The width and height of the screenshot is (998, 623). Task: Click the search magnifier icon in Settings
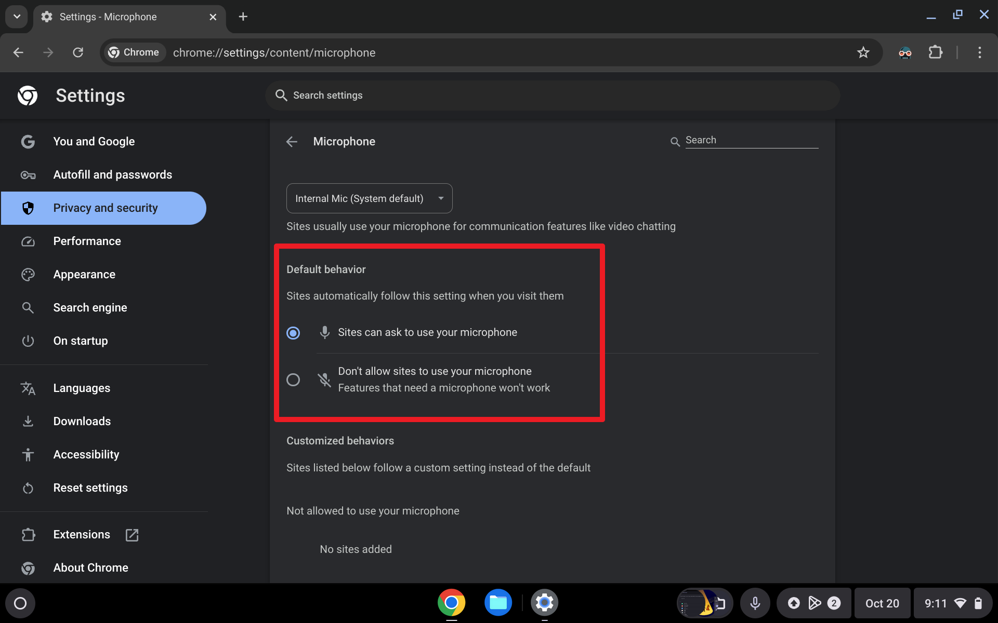(x=282, y=94)
